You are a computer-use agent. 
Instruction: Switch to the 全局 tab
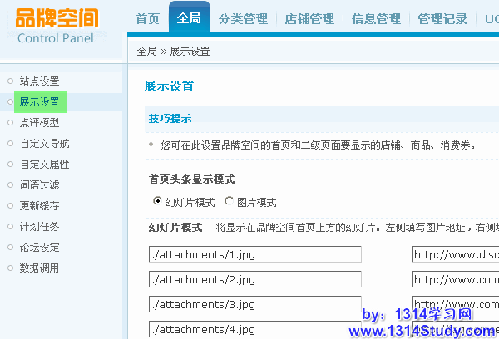[x=189, y=19]
